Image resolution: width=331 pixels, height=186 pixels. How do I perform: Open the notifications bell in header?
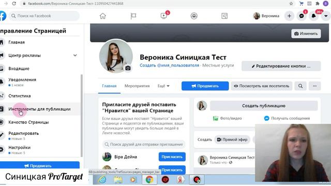(314, 16)
